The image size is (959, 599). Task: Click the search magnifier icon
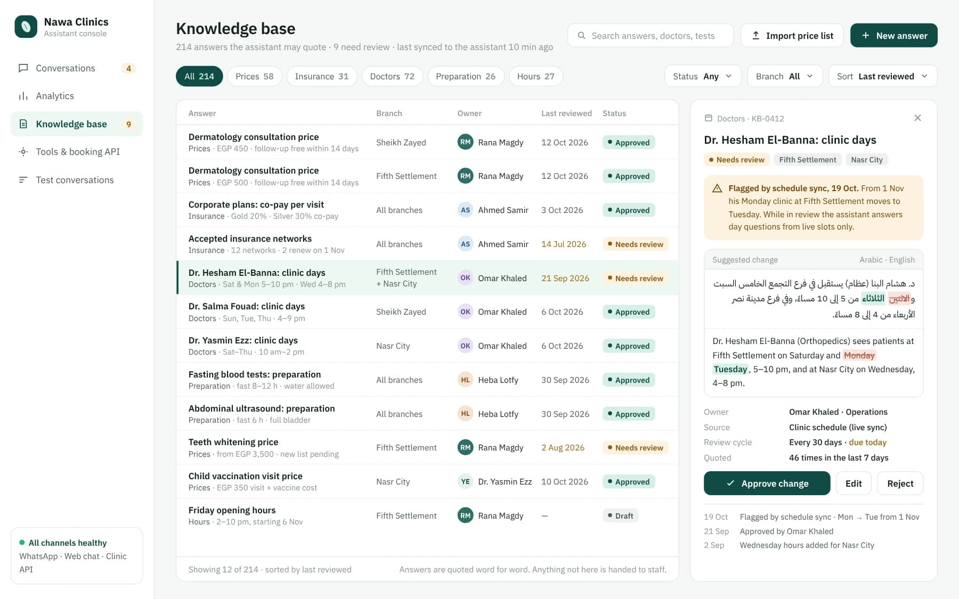tap(581, 36)
